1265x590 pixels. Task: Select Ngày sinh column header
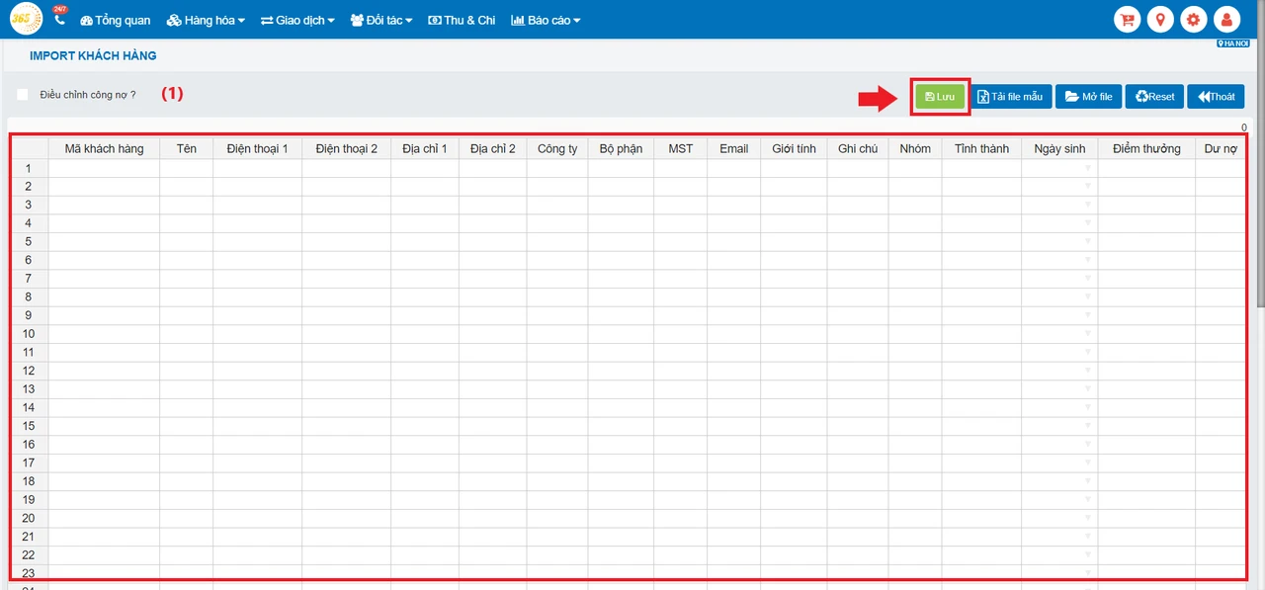coord(1059,149)
